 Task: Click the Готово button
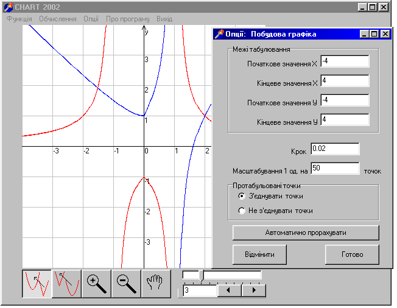pyautogui.click(x=352, y=254)
